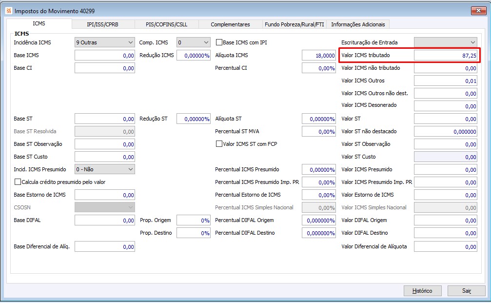Click Valor ST não destacado field
Viewport: 491px width, 303px height.
point(446,132)
